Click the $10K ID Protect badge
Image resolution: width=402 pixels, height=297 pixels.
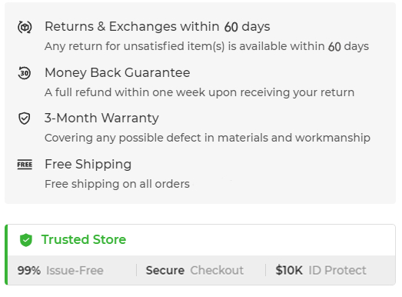[321, 270]
